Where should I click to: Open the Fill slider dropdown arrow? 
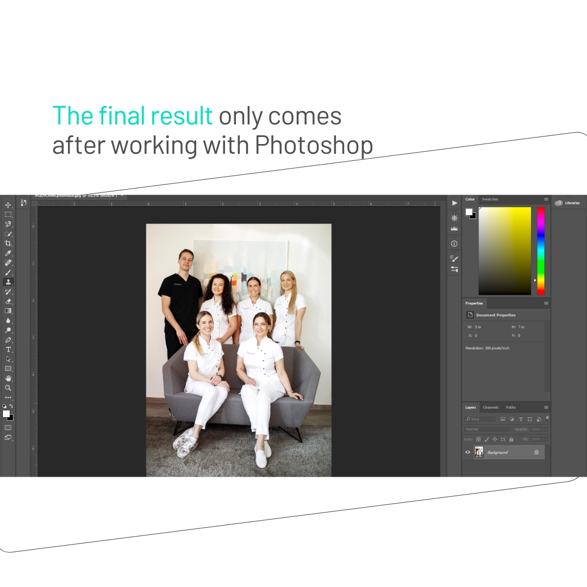tap(546, 439)
